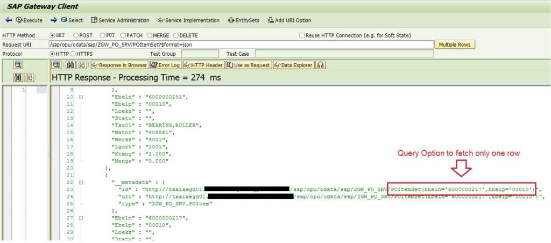Collapse the JSON node at line 27

[x=81, y=218]
